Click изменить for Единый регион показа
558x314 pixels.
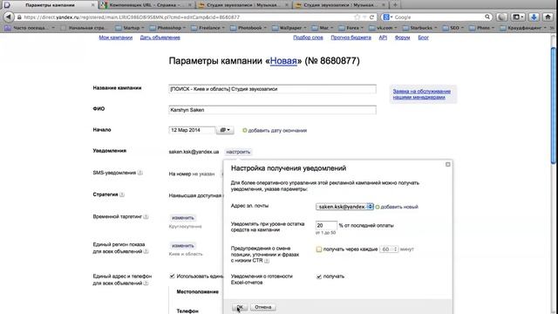coord(182,246)
